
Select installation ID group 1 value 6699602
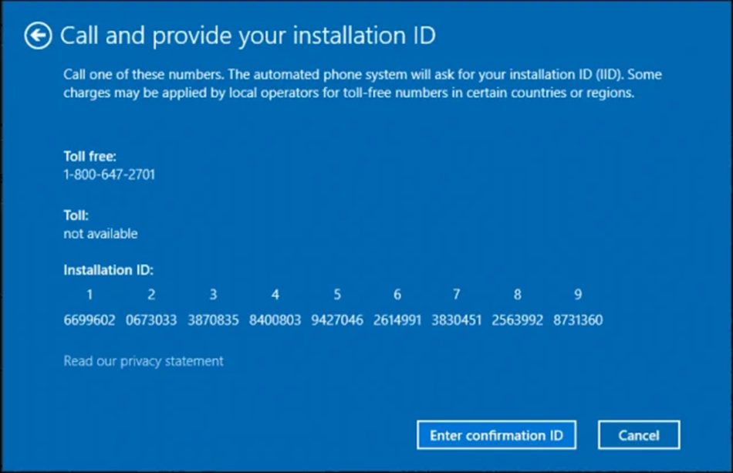[x=90, y=319]
